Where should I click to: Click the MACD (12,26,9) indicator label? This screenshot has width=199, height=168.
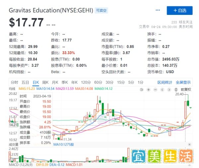(21, 165)
